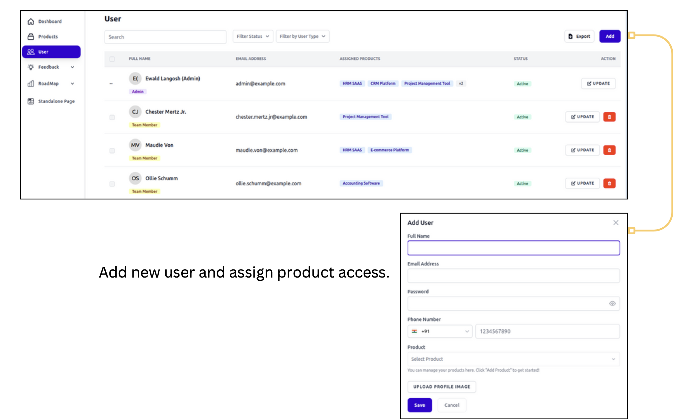Click Upload Profile Image button
The image size is (679, 419).
pyautogui.click(x=441, y=387)
